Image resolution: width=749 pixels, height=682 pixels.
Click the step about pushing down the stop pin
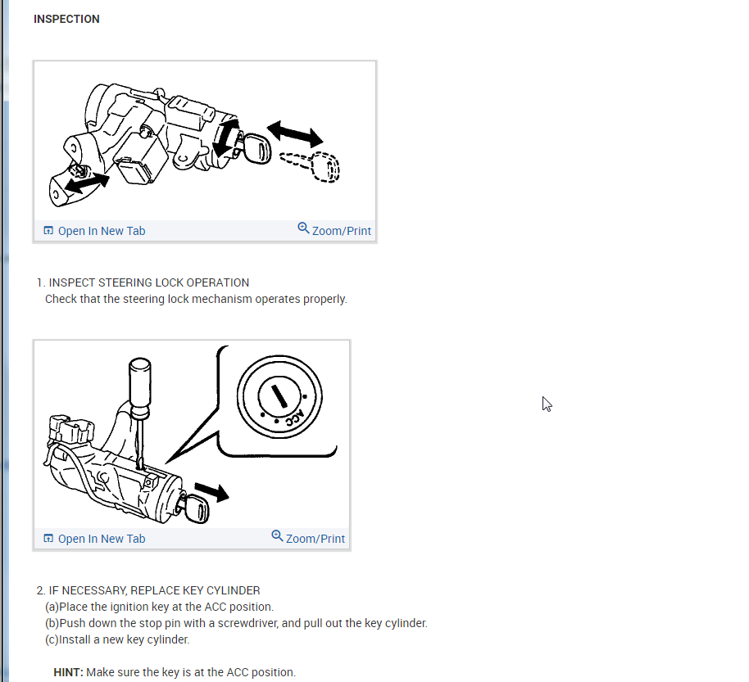tap(237, 623)
